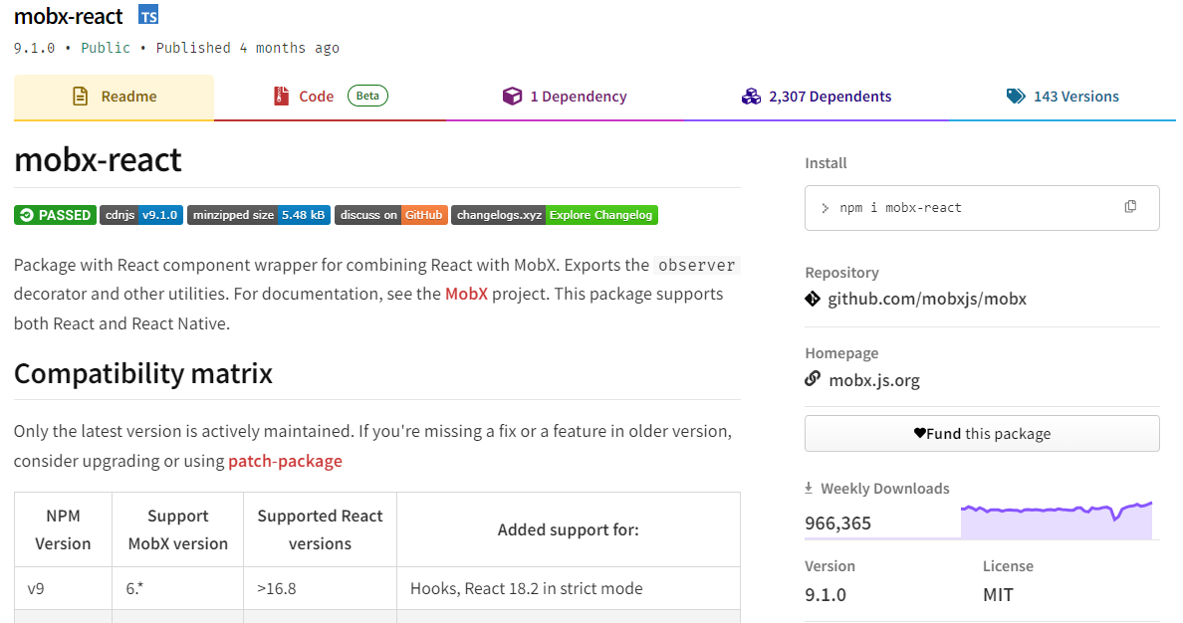This screenshot has height=623, width=1183.
Task: Switch to the Readme tab
Action: 114,98
